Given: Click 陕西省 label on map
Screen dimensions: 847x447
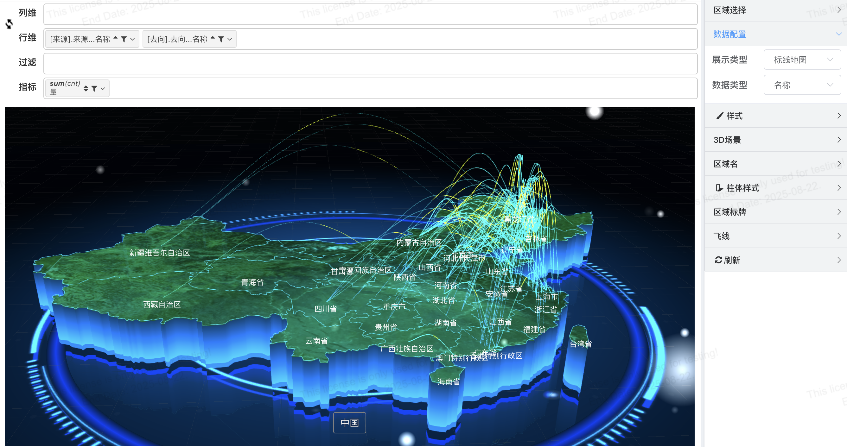Looking at the screenshot, I should [404, 277].
